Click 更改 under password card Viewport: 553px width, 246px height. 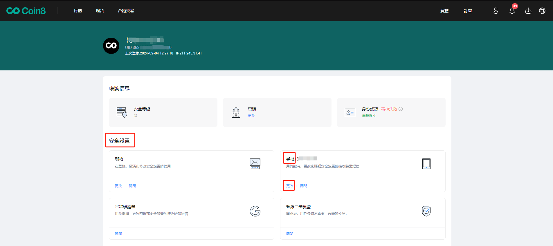click(251, 116)
